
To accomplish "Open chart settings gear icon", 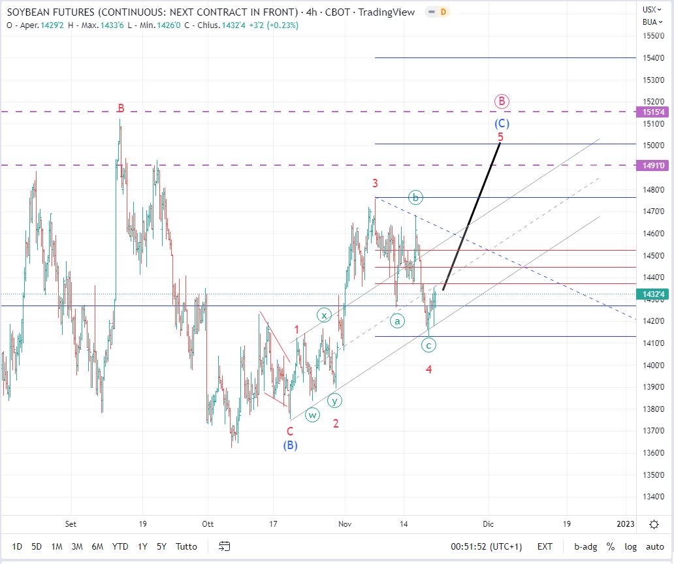I will [x=654, y=524].
